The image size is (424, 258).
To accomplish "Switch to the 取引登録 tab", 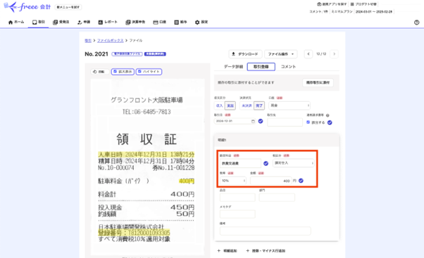I will click(261, 67).
